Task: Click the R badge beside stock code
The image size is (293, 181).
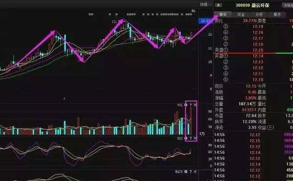Action: (x=218, y=5)
